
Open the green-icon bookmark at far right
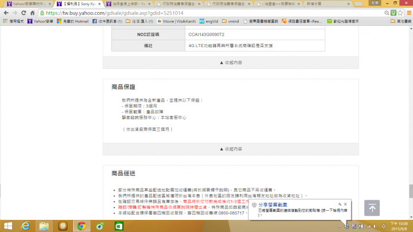click(x=343, y=21)
